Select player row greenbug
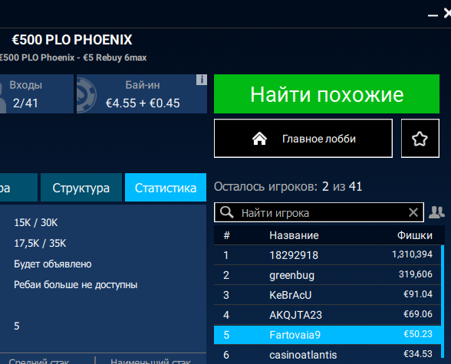 328,275
